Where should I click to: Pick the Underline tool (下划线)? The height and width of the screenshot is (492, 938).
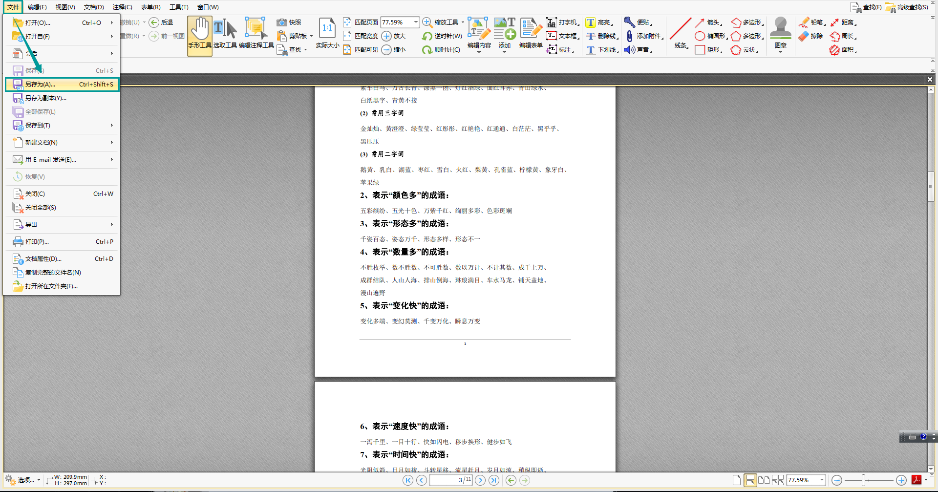[x=602, y=50]
